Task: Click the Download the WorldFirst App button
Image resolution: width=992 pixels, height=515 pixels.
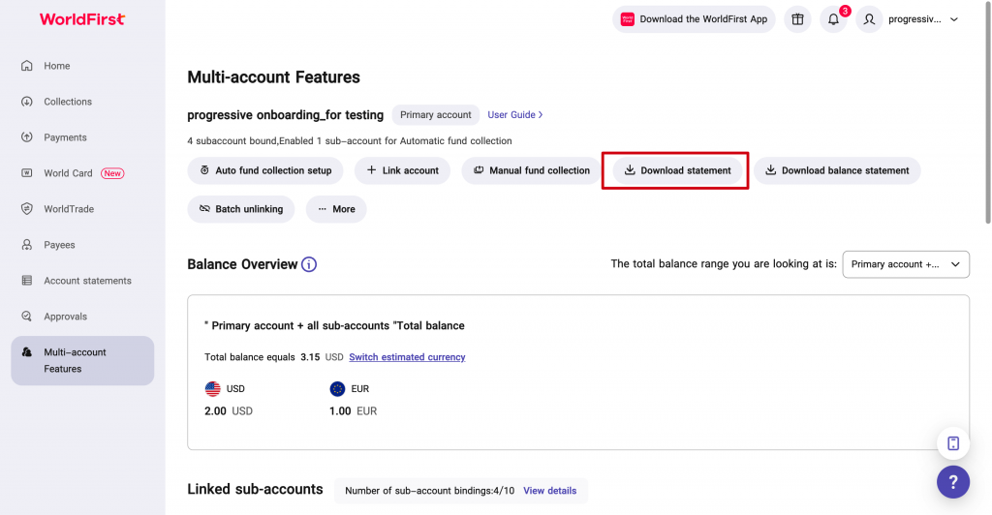Action: coord(694,19)
